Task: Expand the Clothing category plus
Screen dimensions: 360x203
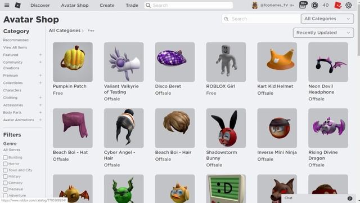Action: (40, 98)
